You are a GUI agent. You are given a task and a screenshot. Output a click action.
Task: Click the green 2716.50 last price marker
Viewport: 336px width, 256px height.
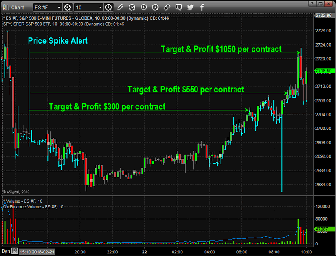click(324, 71)
